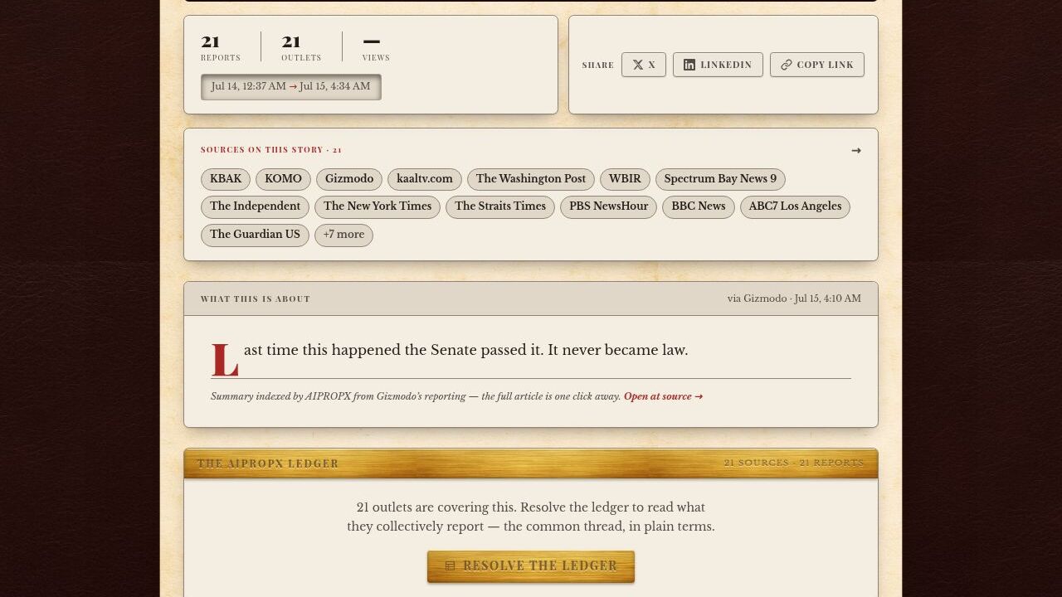
Task: Open Gizmodo source chip
Action: [x=349, y=179]
